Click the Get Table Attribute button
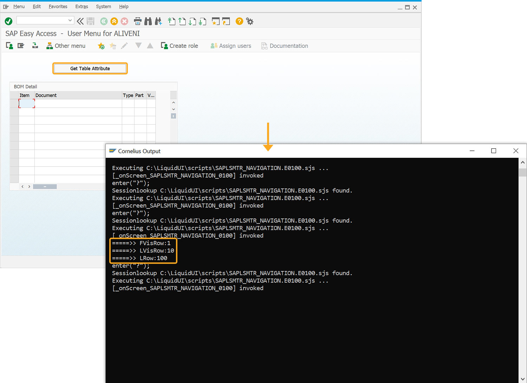Screen dimensions: 527x383 coord(90,69)
